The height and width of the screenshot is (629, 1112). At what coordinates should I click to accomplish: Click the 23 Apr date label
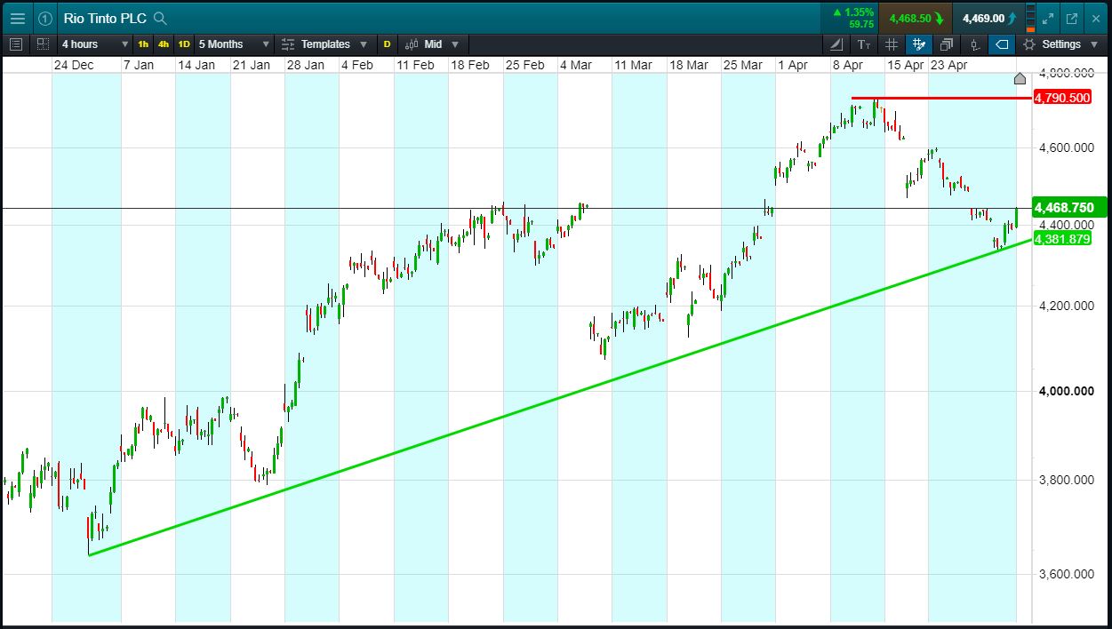tap(948, 65)
